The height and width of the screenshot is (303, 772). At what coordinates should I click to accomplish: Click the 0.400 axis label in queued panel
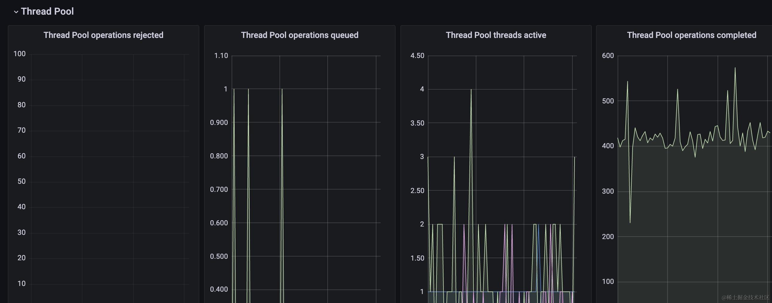[219, 289]
